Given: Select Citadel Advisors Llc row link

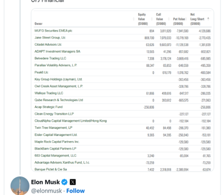Looking at the screenshot, I should [48, 44].
